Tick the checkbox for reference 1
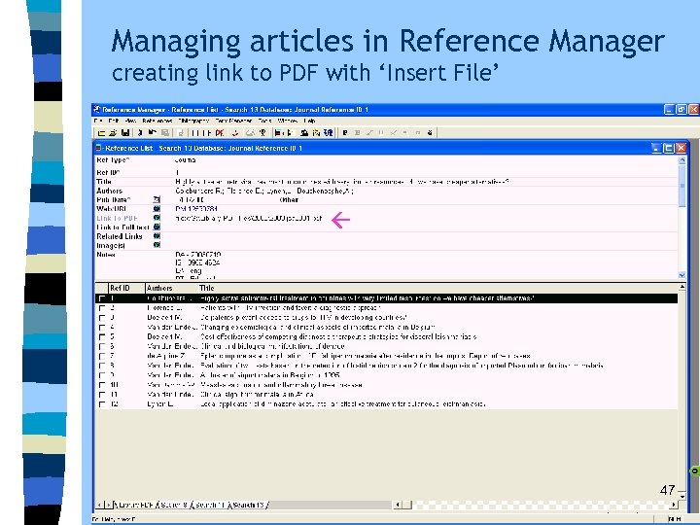 [x=102, y=298]
